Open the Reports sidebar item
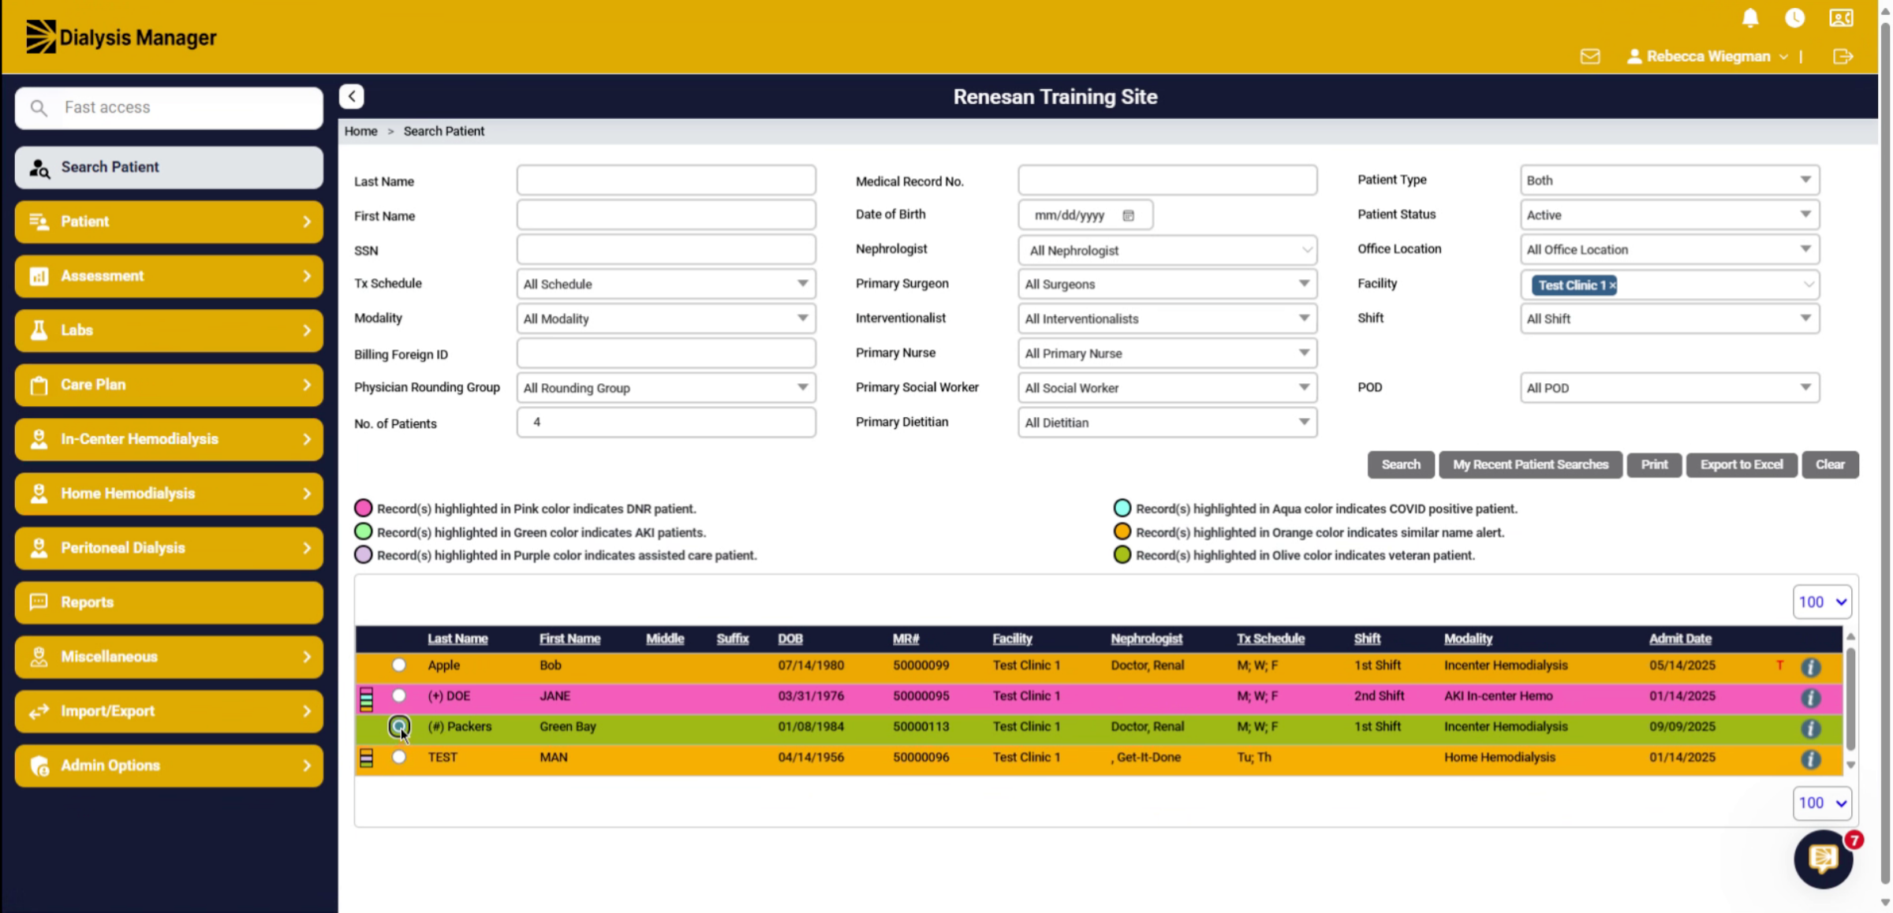Viewport: 1893px width, 913px height. [x=169, y=602]
